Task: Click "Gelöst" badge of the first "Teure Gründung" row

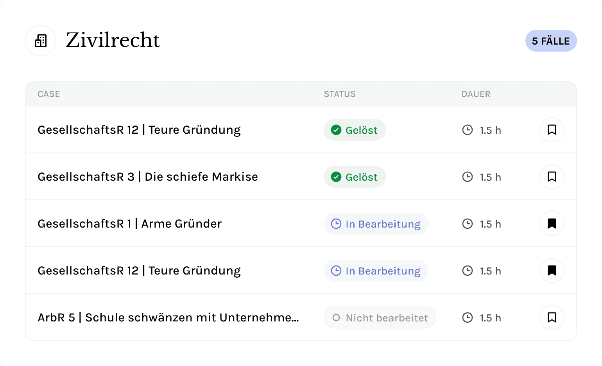Action: (355, 130)
